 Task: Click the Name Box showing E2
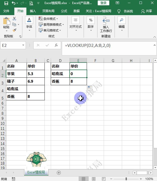tap(11, 45)
